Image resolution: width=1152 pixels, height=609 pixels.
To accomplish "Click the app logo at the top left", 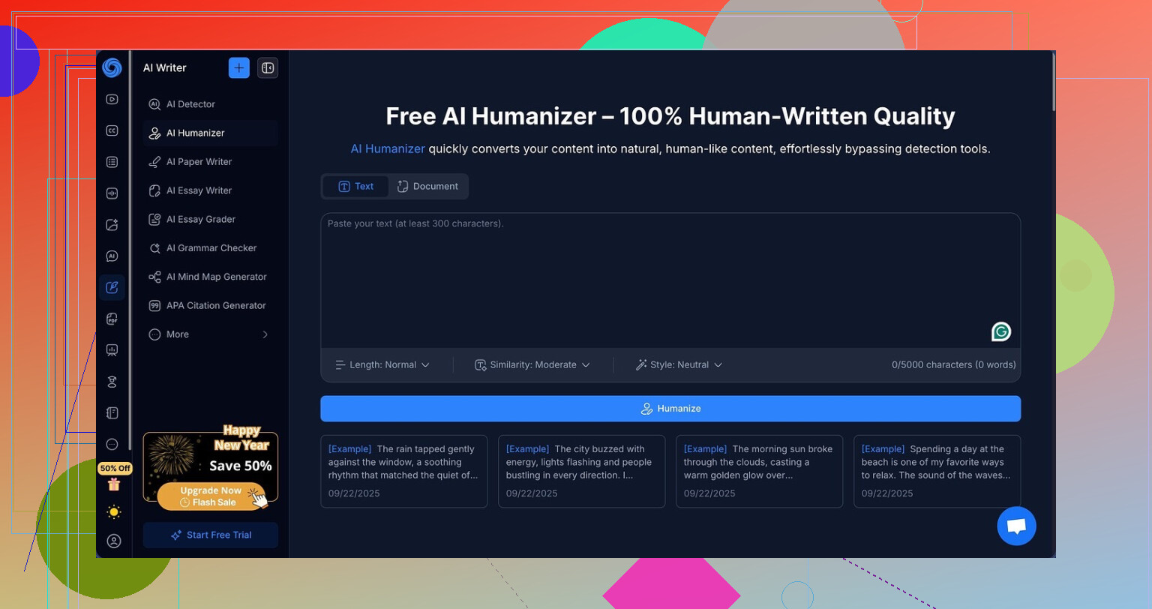I will pyautogui.click(x=112, y=67).
